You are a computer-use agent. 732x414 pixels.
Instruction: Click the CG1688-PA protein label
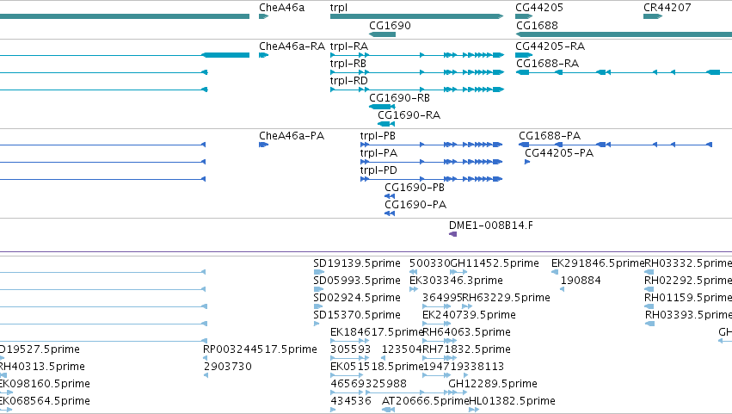(550, 136)
